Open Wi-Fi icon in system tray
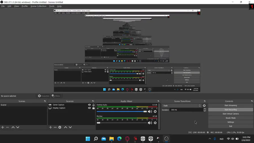Viewport: 254px width, 143px height. pos(228,139)
